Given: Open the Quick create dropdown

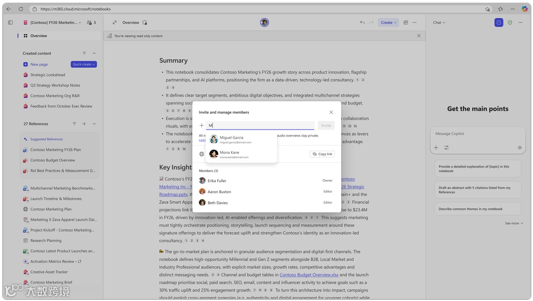Looking at the screenshot, I should point(84,64).
